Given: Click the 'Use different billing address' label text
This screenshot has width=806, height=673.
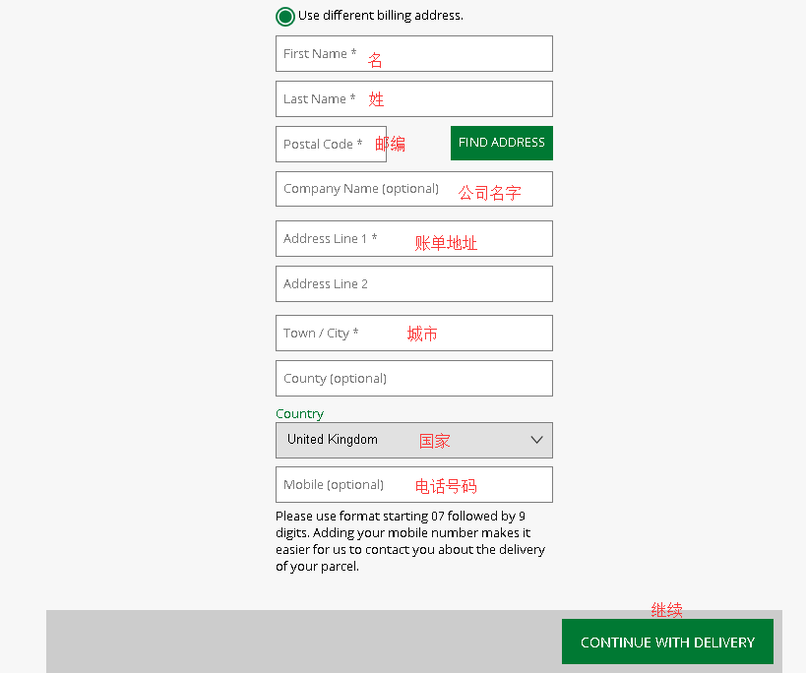Looking at the screenshot, I should click(x=380, y=16).
